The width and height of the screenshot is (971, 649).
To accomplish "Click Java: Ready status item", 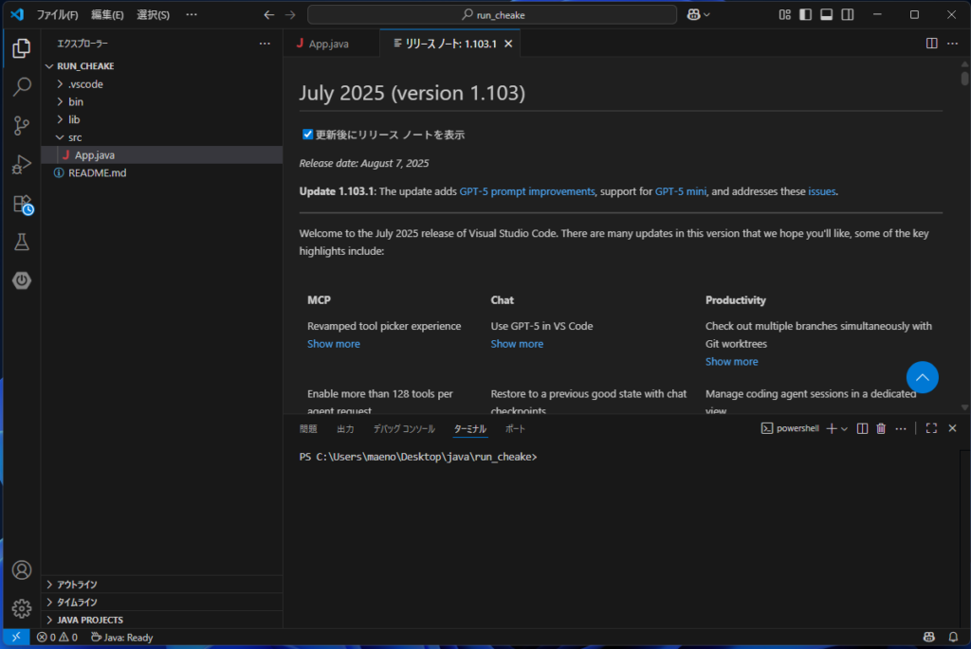I will point(122,637).
